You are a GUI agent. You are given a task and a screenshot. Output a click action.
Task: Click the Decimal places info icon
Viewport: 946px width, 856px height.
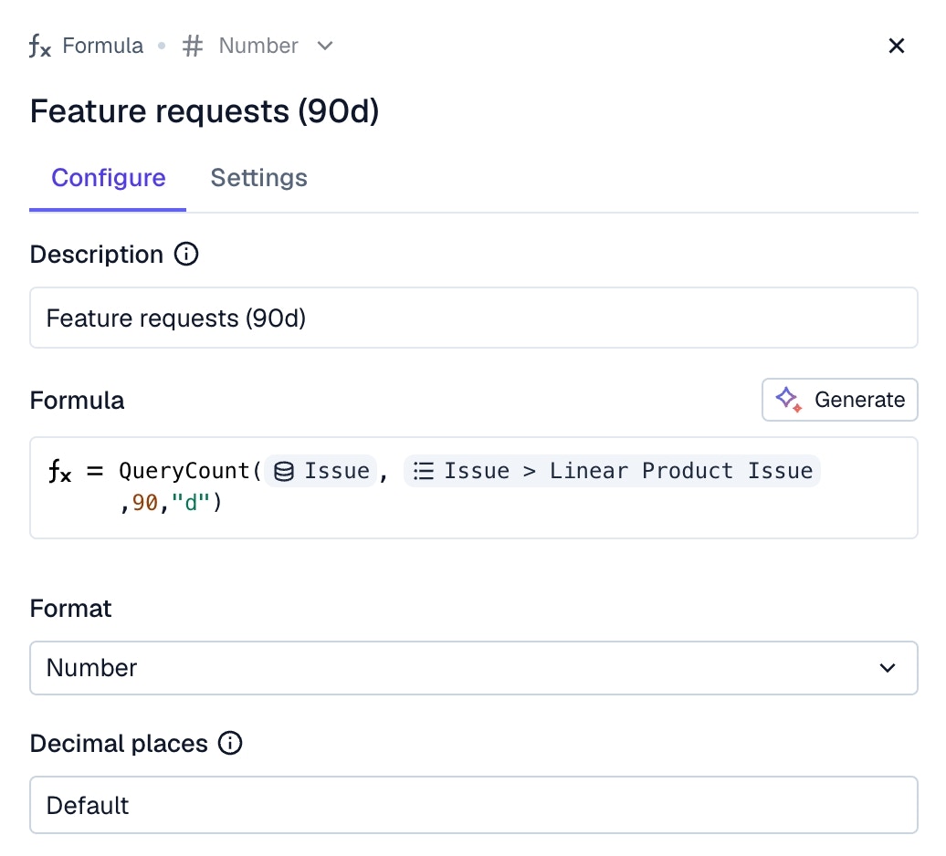[230, 744]
